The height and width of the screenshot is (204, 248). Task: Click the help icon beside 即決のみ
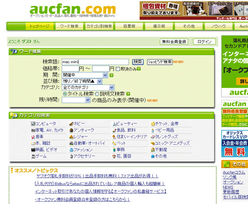[139, 69]
